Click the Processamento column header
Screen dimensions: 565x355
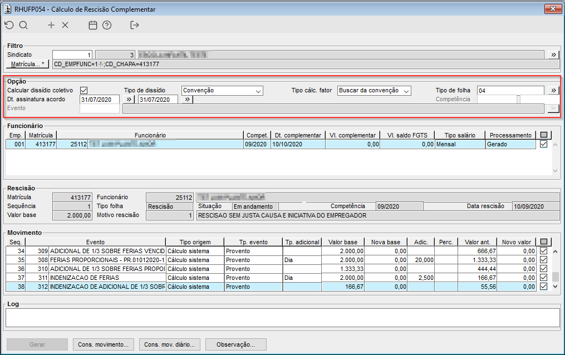click(x=510, y=135)
